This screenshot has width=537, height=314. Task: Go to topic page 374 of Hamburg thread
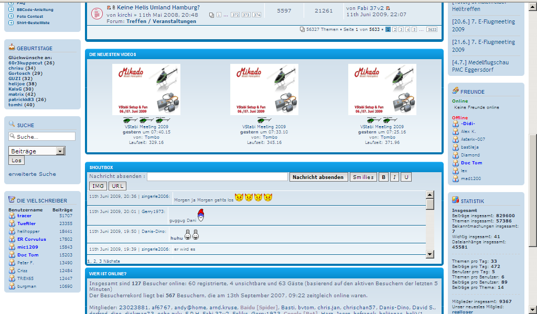[257, 15]
